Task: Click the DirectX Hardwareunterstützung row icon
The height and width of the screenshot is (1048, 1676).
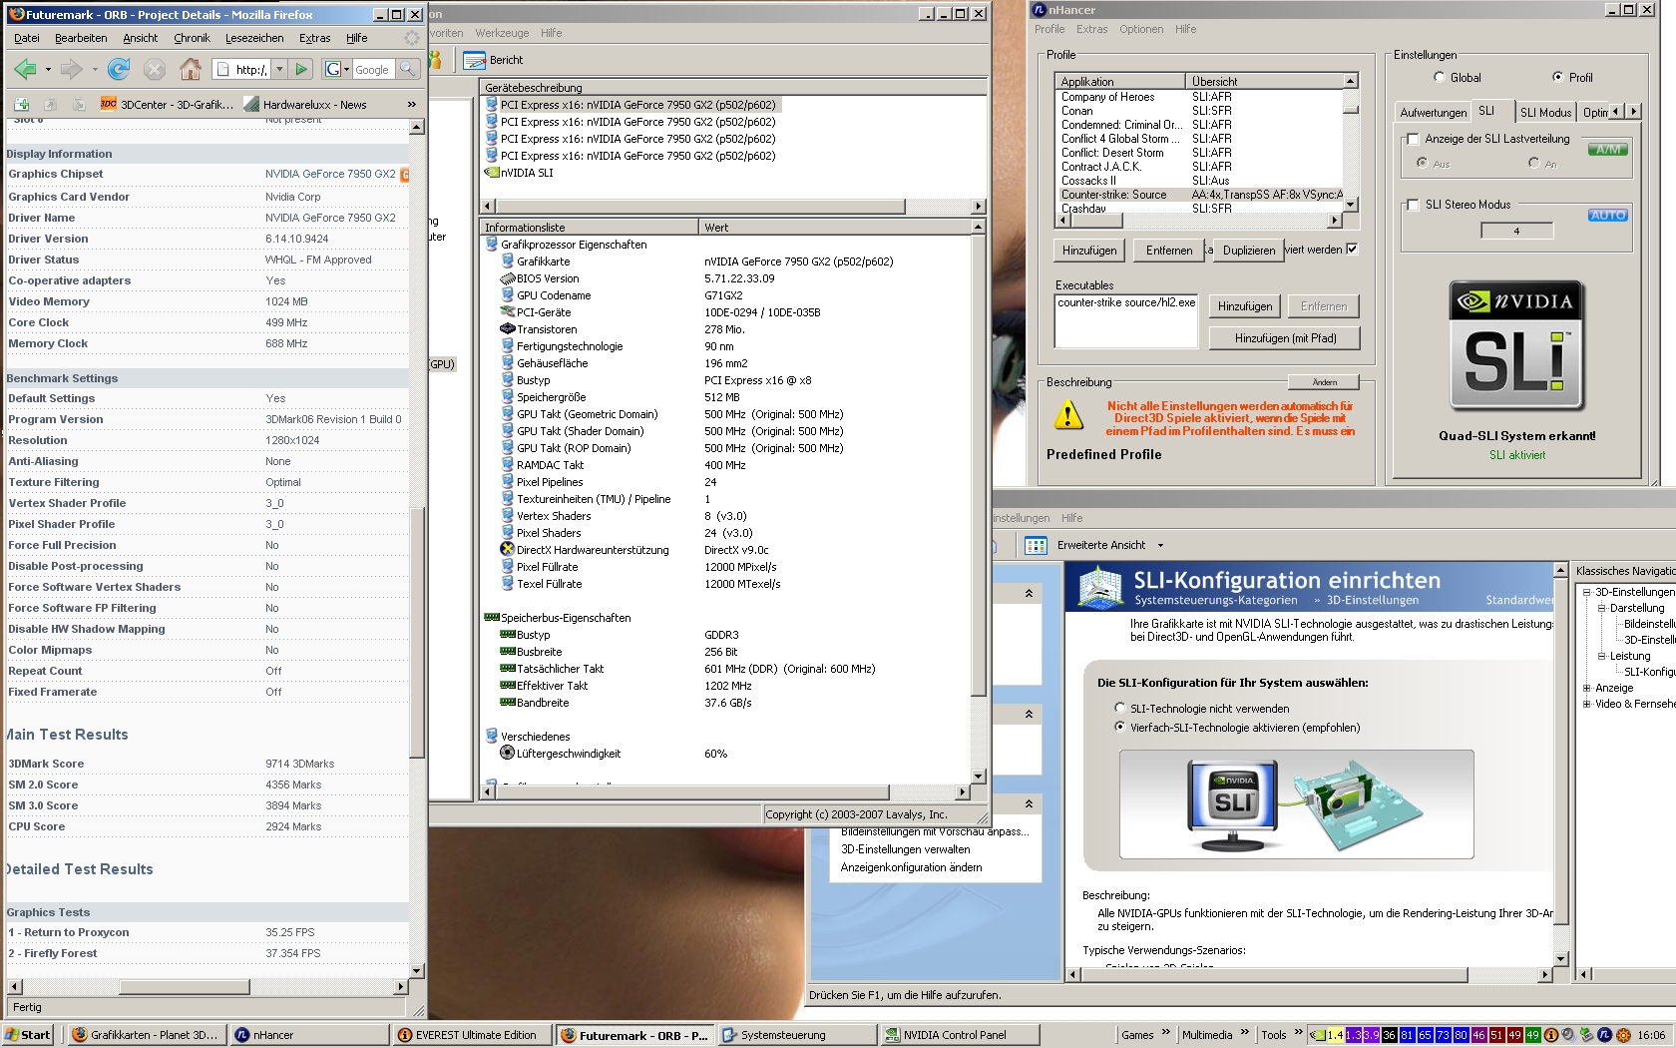Action: tap(508, 550)
